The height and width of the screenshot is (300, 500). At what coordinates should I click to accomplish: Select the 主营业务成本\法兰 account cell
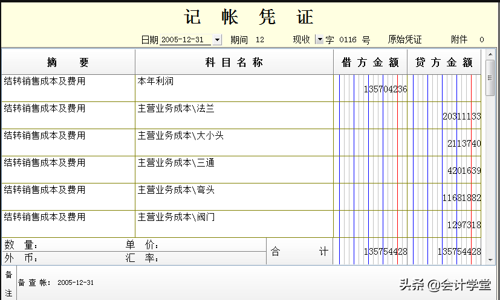[234, 115]
